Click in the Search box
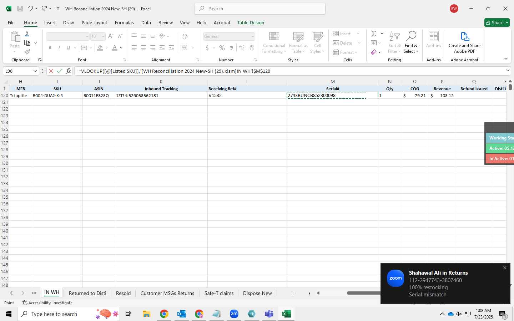The width and height of the screenshot is (514, 321). click(x=260, y=9)
